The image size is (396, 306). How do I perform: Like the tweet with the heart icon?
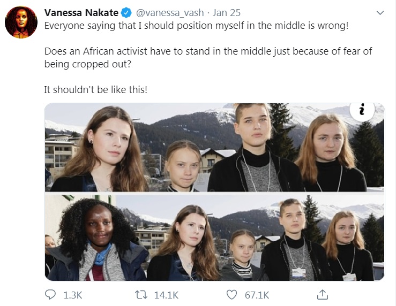(231, 295)
